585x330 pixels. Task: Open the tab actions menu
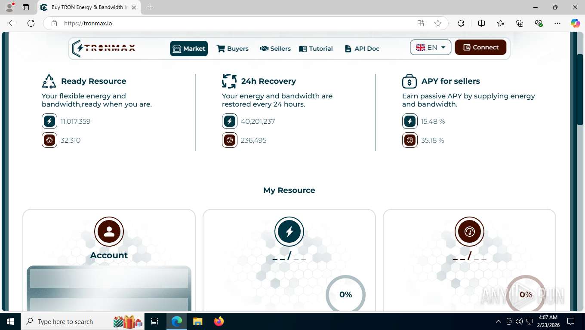point(26,7)
